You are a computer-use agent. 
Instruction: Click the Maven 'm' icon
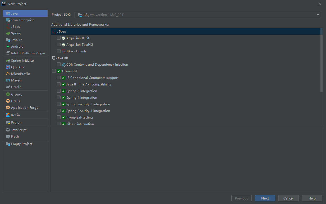(8, 80)
